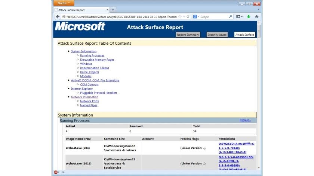
Task: Click the bookmark star in the address bar
Action: click(180, 17)
